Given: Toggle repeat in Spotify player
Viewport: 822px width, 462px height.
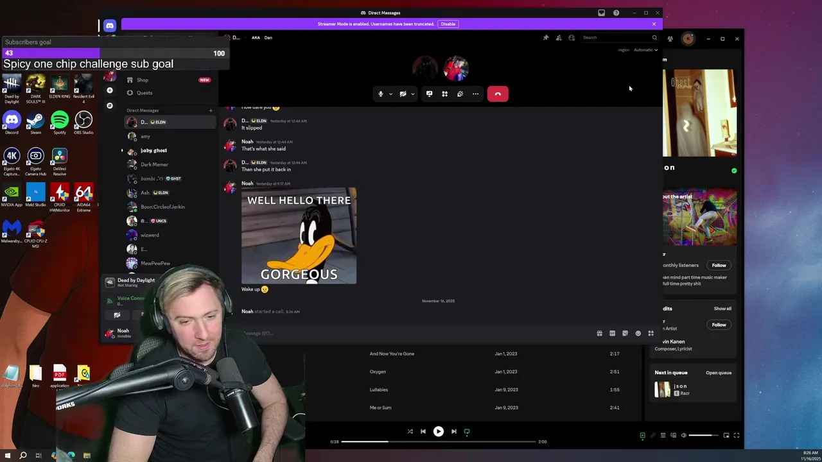Looking at the screenshot, I should click(467, 432).
